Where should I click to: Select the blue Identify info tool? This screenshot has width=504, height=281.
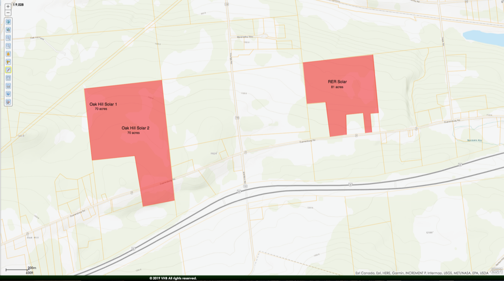point(8,22)
